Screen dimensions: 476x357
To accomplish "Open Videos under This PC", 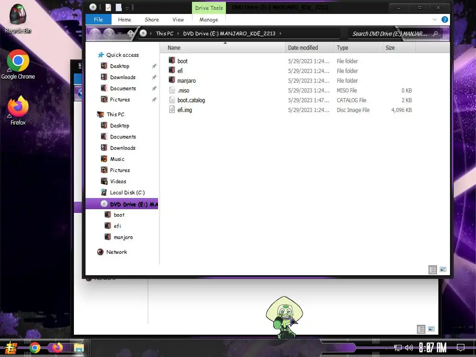I will coord(118,181).
